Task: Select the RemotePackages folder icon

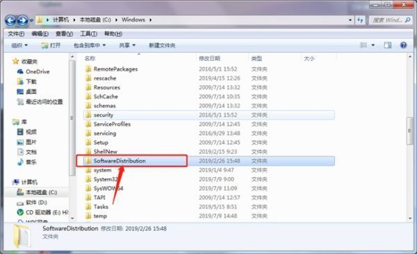Action: tap(88, 69)
